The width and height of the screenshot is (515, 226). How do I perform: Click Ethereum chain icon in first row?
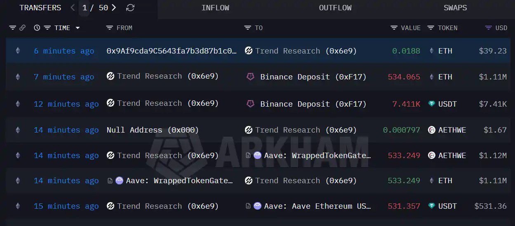(17, 51)
